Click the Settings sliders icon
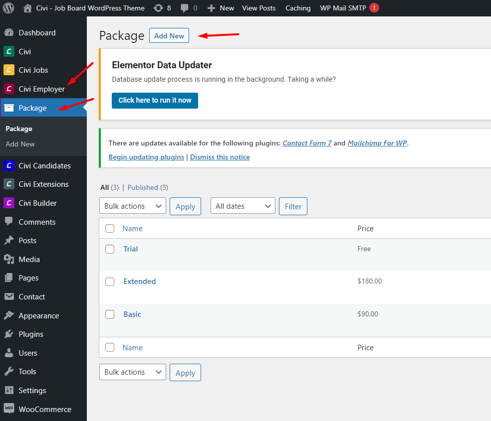Screen dimensions: 491x421 9,390
